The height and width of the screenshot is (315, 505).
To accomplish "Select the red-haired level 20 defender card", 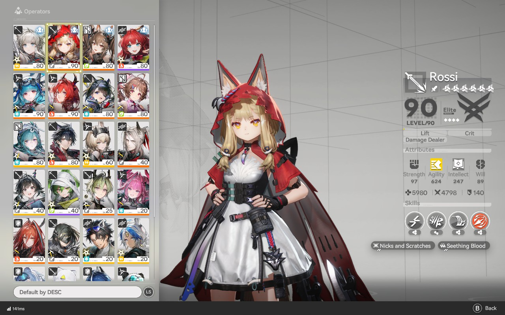I will pos(29,241).
